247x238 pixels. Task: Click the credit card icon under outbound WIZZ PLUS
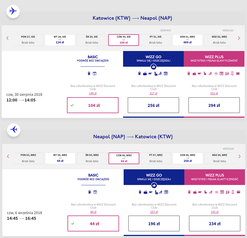238,74
